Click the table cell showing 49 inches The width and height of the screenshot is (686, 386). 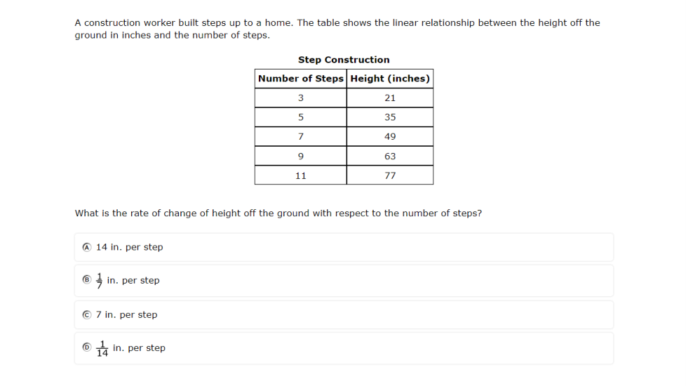tap(390, 137)
